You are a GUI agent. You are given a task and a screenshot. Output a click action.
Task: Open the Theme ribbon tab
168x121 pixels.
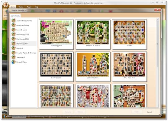pyautogui.click(x=21, y=7)
